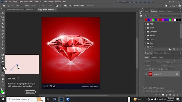Select the Eyedropper tool

[3, 34]
